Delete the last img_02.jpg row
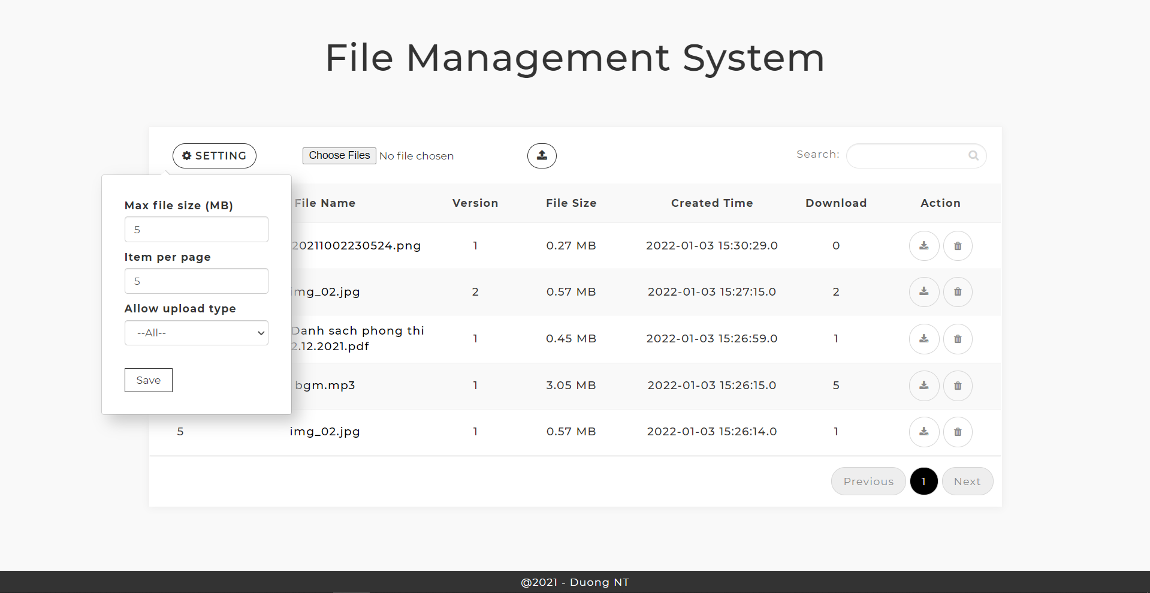Screen dimensions: 1150x593 coord(957,432)
